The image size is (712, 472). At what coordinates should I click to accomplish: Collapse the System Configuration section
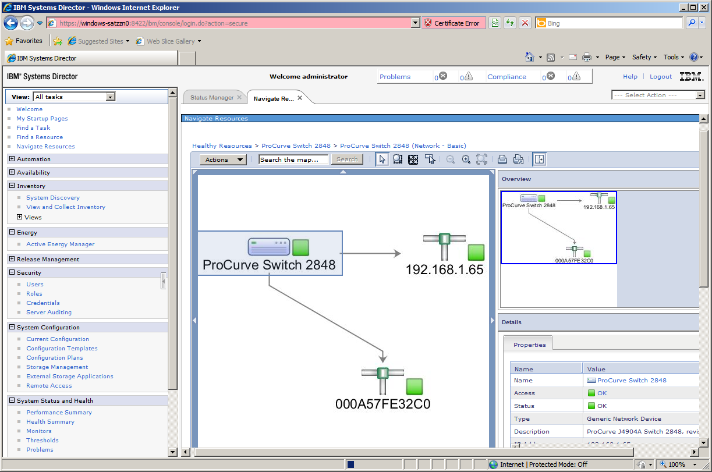[12, 327]
